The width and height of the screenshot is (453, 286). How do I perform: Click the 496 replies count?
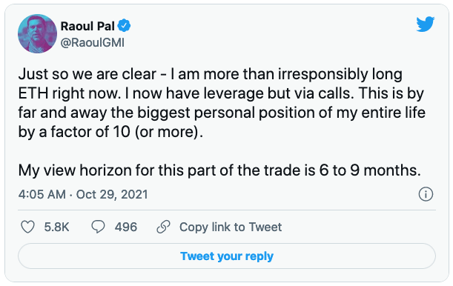click(126, 227)
